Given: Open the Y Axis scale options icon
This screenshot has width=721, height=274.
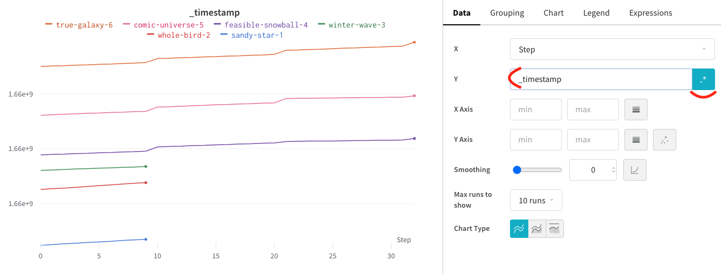Looking at the screenshot, I should tap(636, 140).
